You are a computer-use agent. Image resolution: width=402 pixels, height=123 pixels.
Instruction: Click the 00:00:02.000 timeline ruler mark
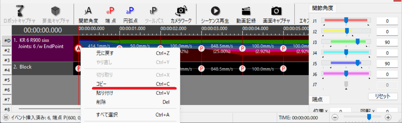[173, 29]
